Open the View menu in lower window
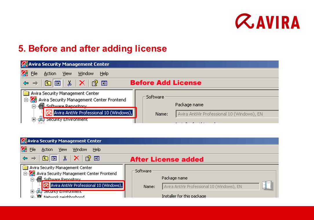The image size is (314, 220). [x=63, y=149]
